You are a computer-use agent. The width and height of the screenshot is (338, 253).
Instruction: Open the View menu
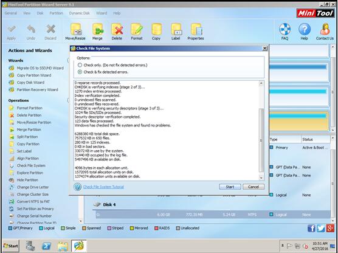pos(27,13)
